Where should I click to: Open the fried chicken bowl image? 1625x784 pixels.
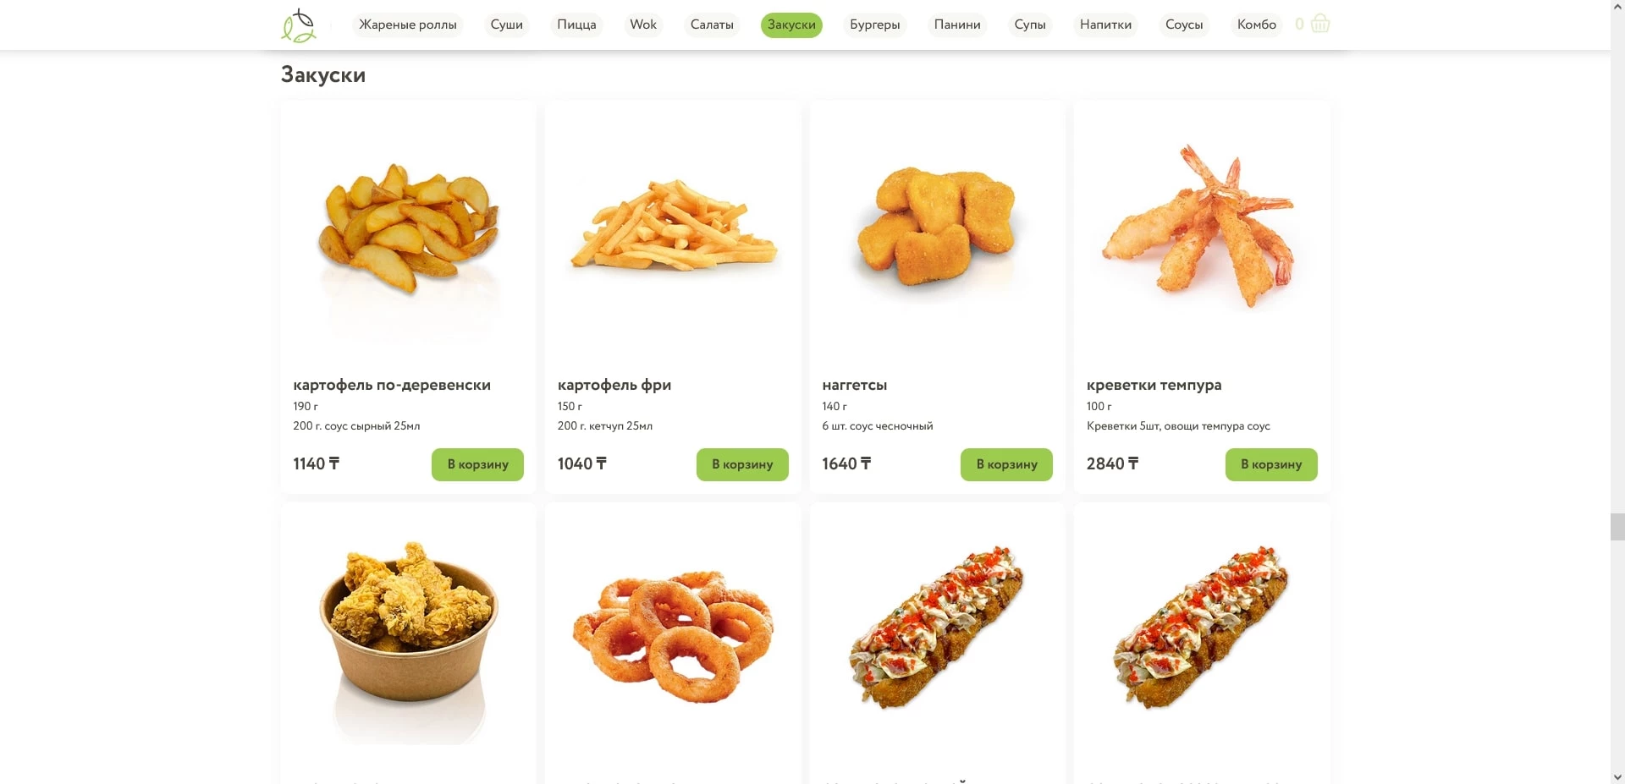coord(409,639)
